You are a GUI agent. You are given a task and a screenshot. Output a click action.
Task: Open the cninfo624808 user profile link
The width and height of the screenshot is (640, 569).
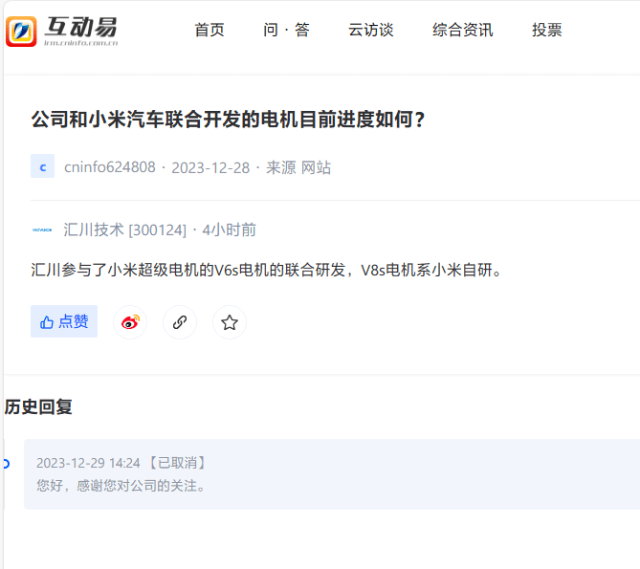pos(110,167)
